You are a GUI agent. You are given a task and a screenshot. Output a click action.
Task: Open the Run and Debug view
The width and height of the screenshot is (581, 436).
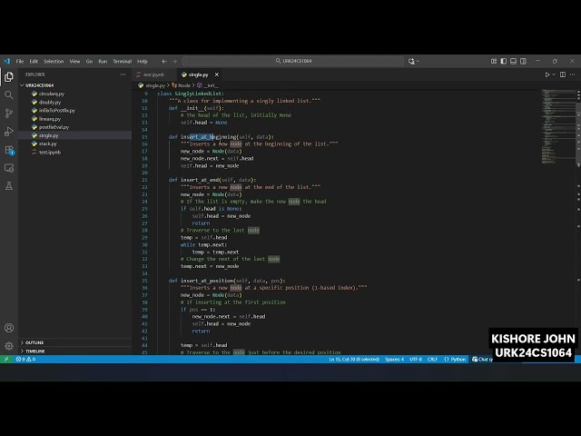[9, 132]
